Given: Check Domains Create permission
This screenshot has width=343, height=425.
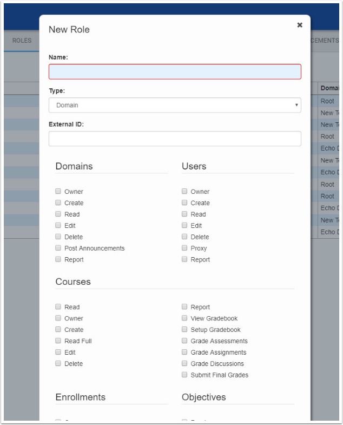Looking at the screenshot, I should [x=58, y=202].
